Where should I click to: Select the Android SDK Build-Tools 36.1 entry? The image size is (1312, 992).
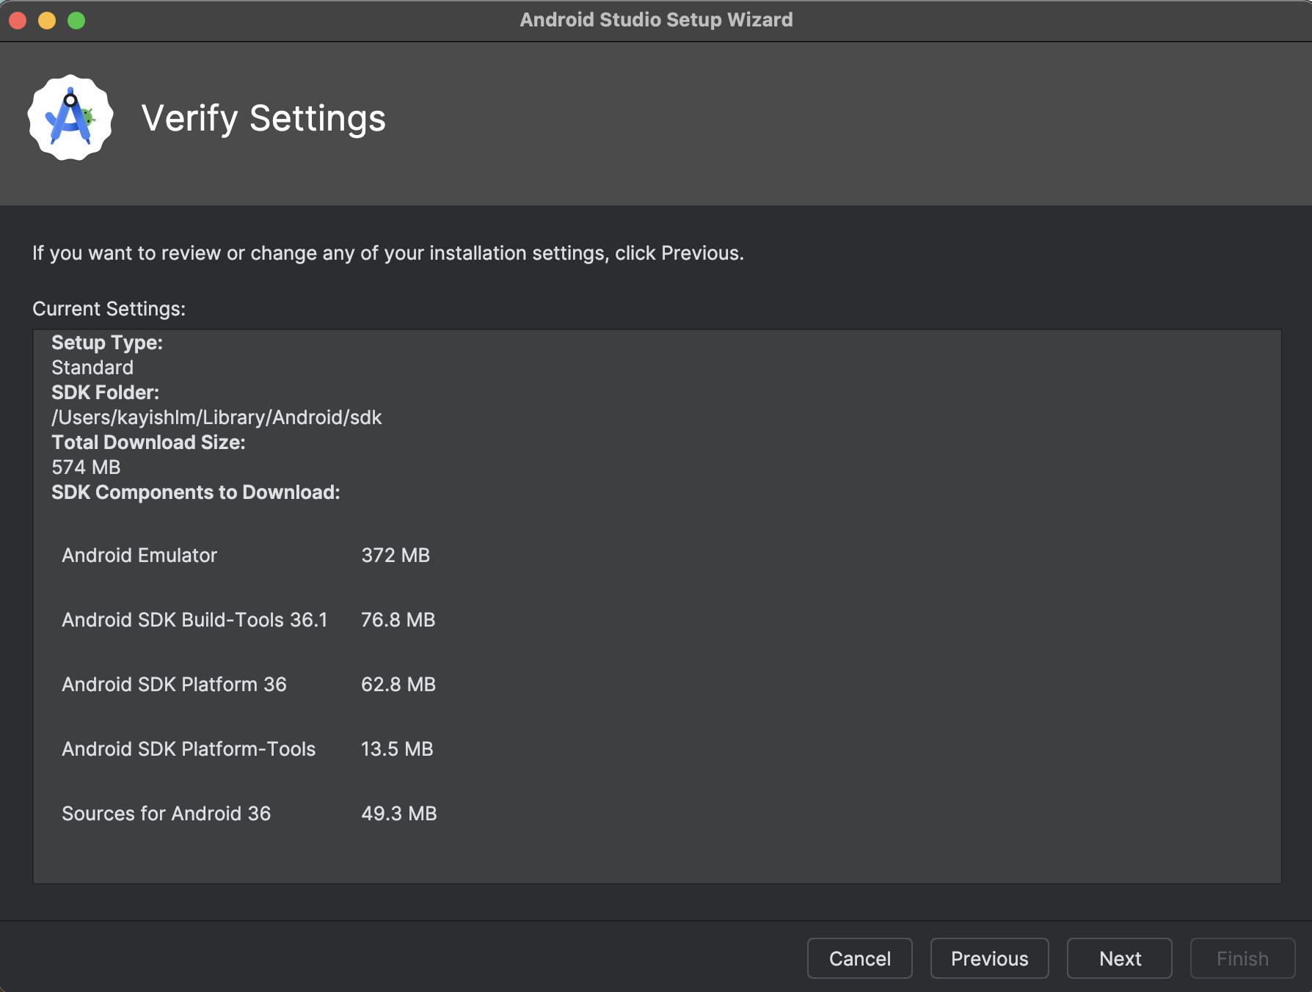(194, 620)
